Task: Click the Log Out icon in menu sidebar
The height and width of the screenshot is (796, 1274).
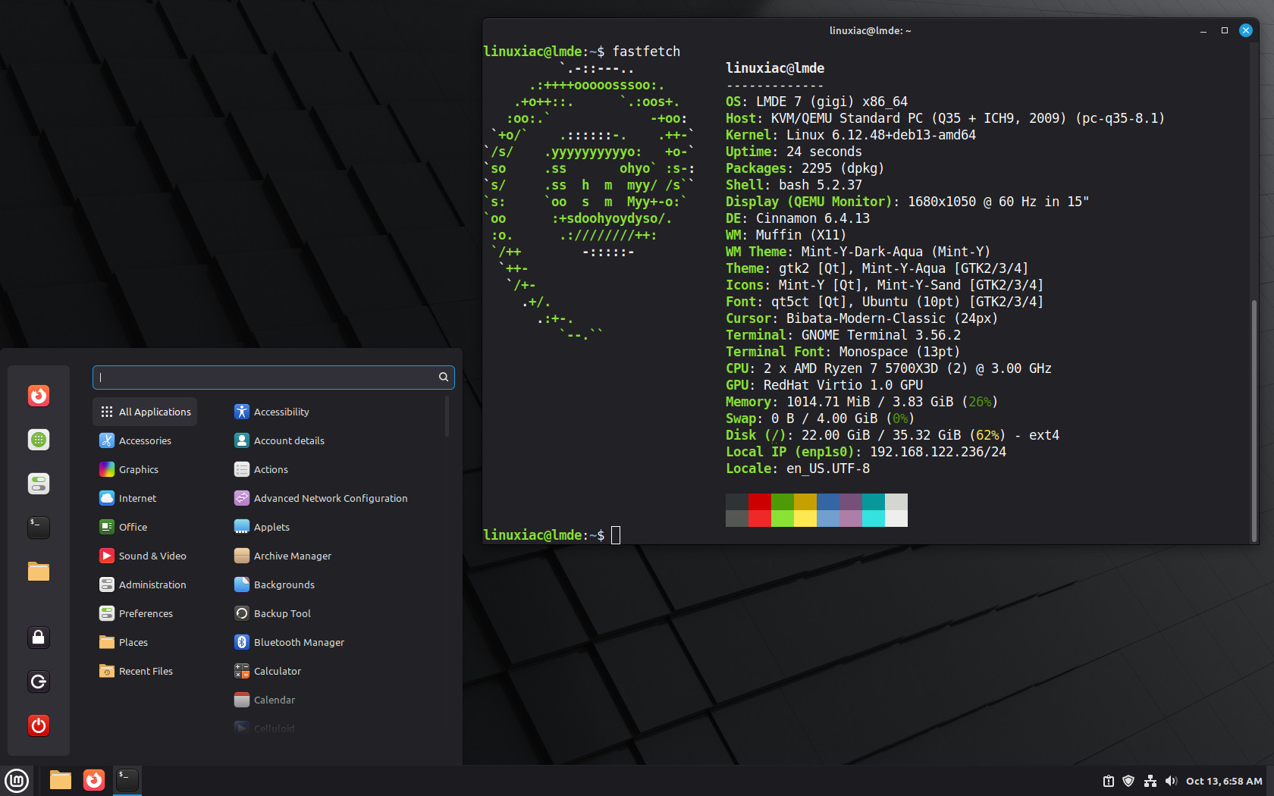Action: [39, 682]
